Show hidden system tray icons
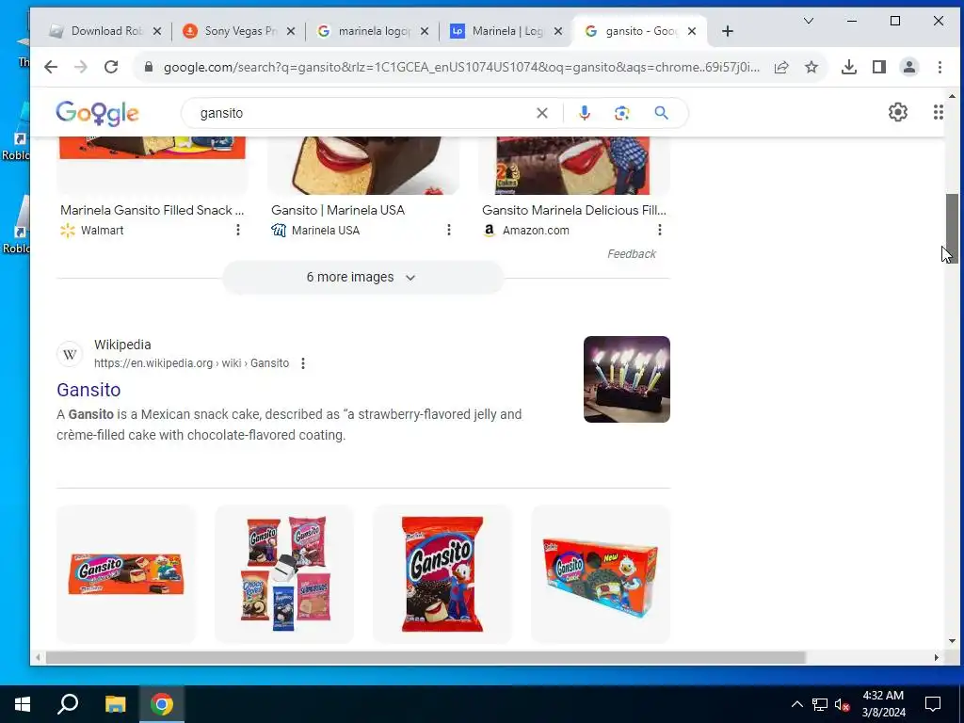Image resolution: width=964 pixels, height=723 pixels. (x=796, y=704)
